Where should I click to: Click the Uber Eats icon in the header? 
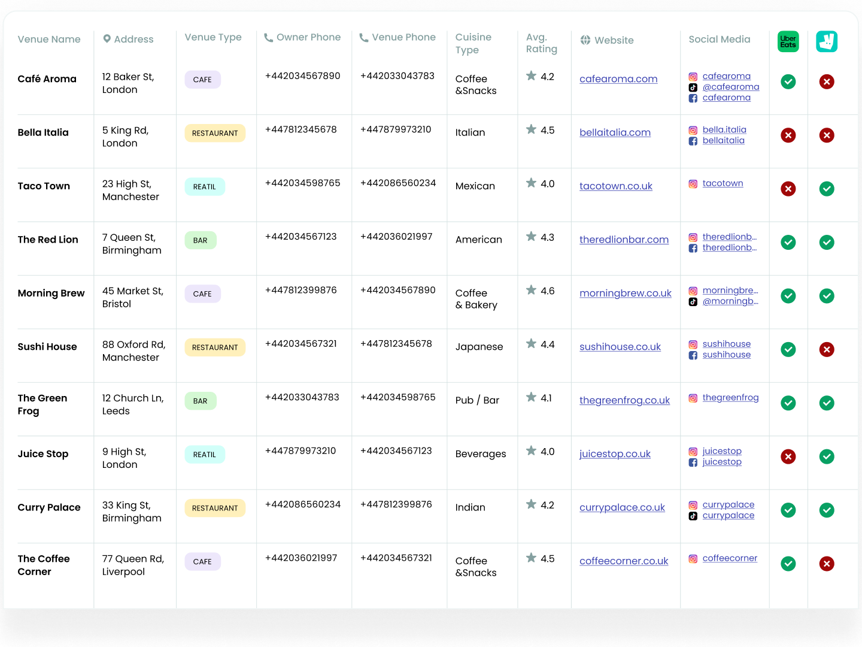click(788, 41)
